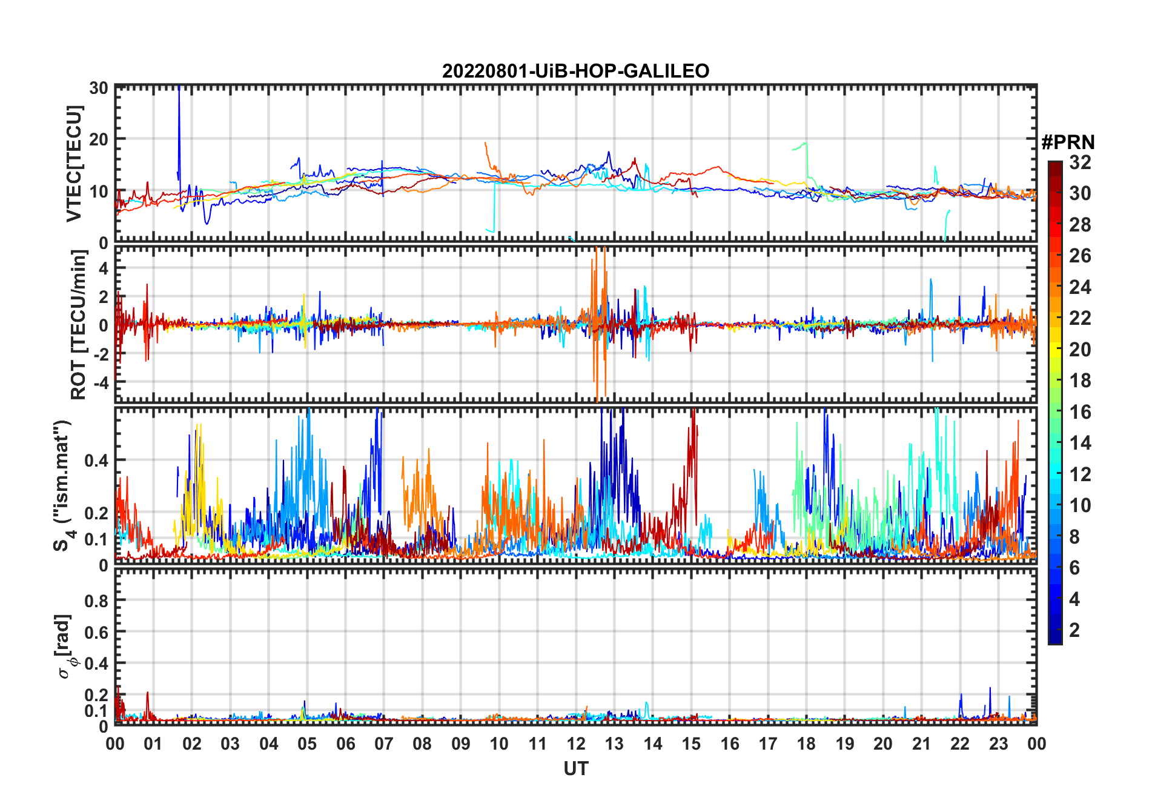Click the 23 hour tick on the x-axis
This screenshot has height=806, width=1152.
[998, 744]
